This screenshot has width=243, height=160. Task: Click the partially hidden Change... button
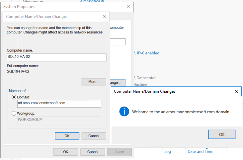117,82
